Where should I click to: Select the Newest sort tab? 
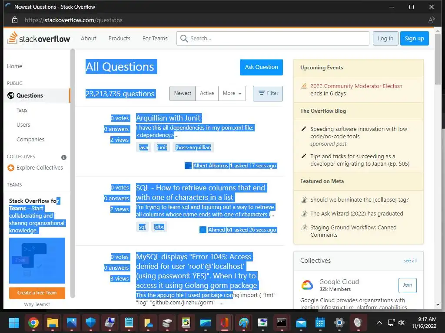click(x=183, y=93)
